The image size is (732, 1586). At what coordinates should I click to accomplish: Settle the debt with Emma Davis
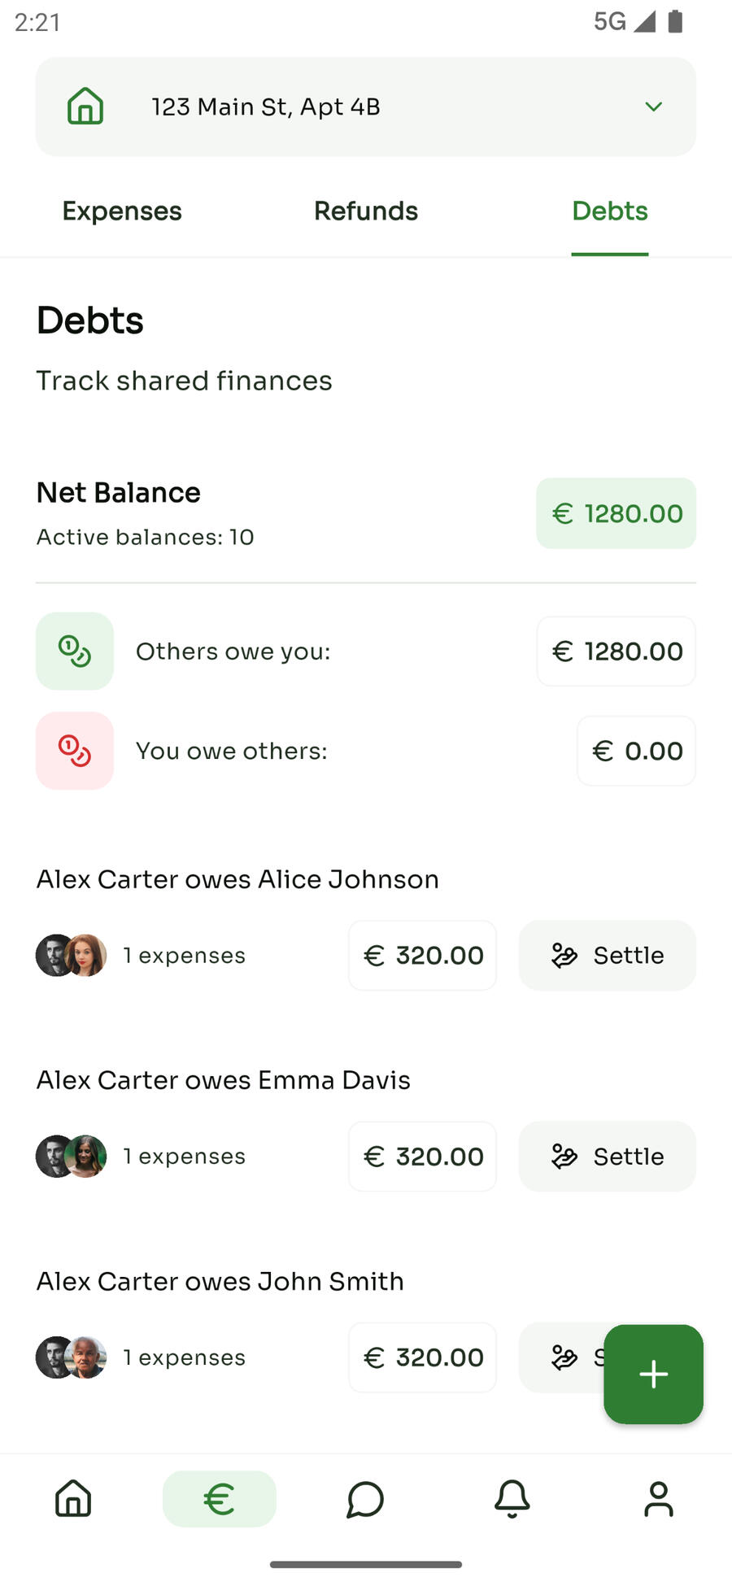pos(608,1157)
